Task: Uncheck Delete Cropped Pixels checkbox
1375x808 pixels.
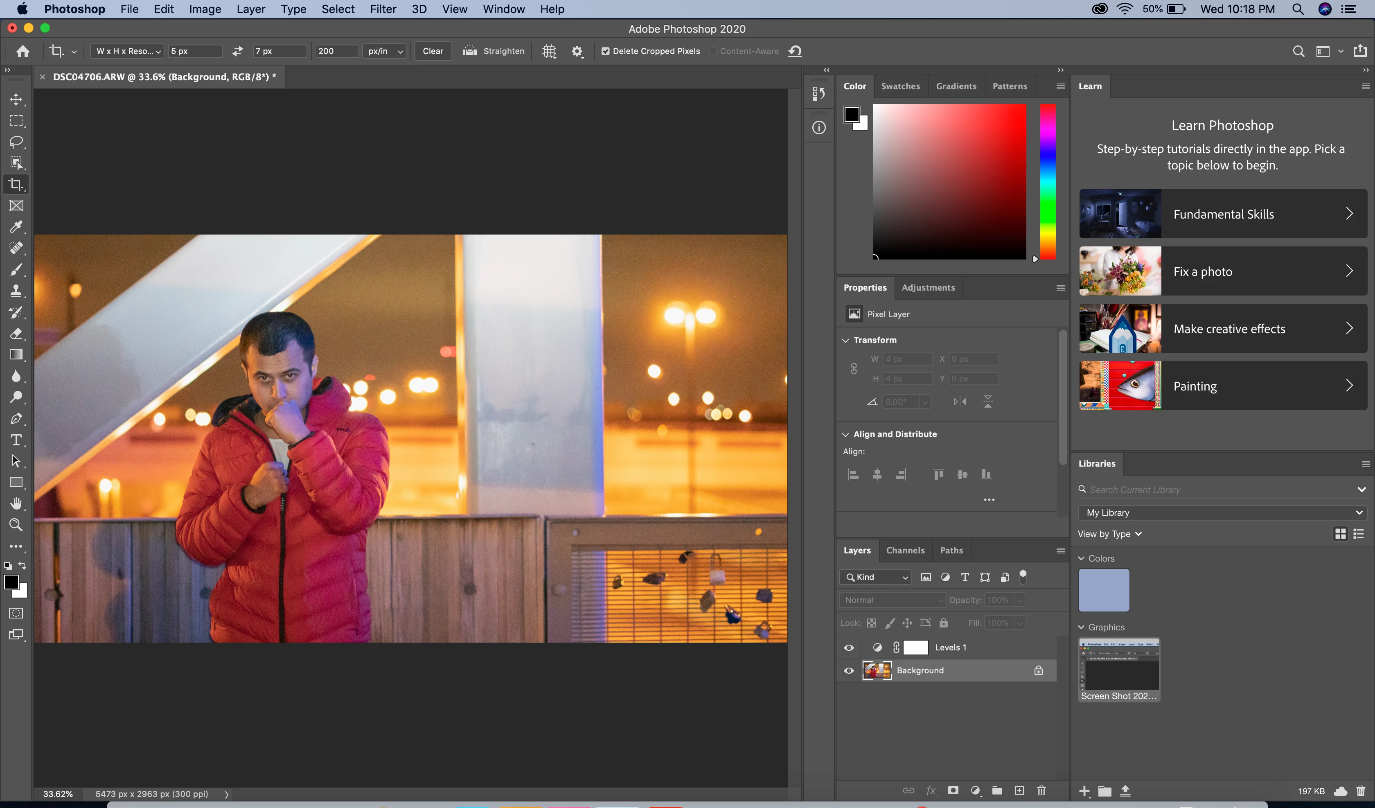Action: click(605, 51)
